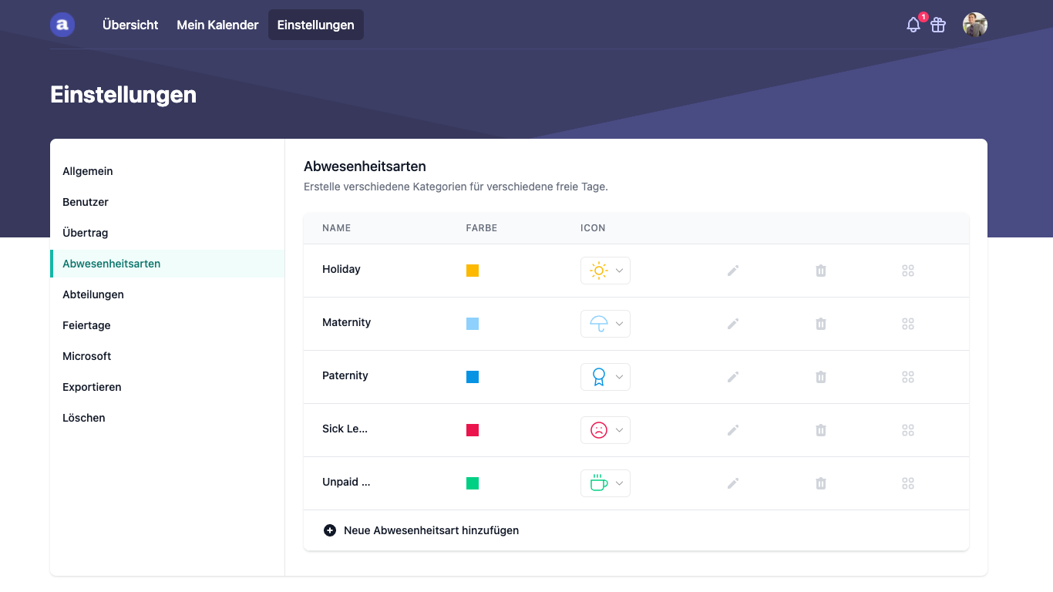Open Abteilungen settings section

pos(167,294)
